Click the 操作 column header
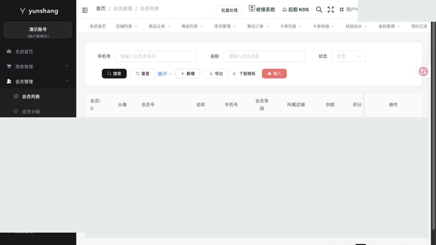The width and height of the screenshot is (436, 245). point(393,105)
